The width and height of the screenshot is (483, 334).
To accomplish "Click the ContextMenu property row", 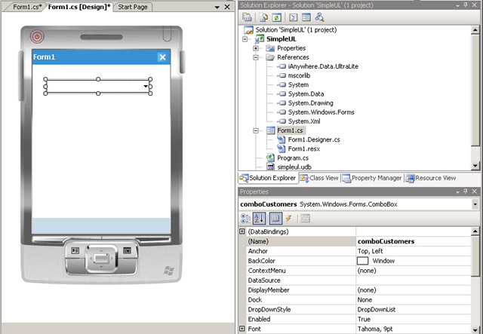I will tap(358, 271).
